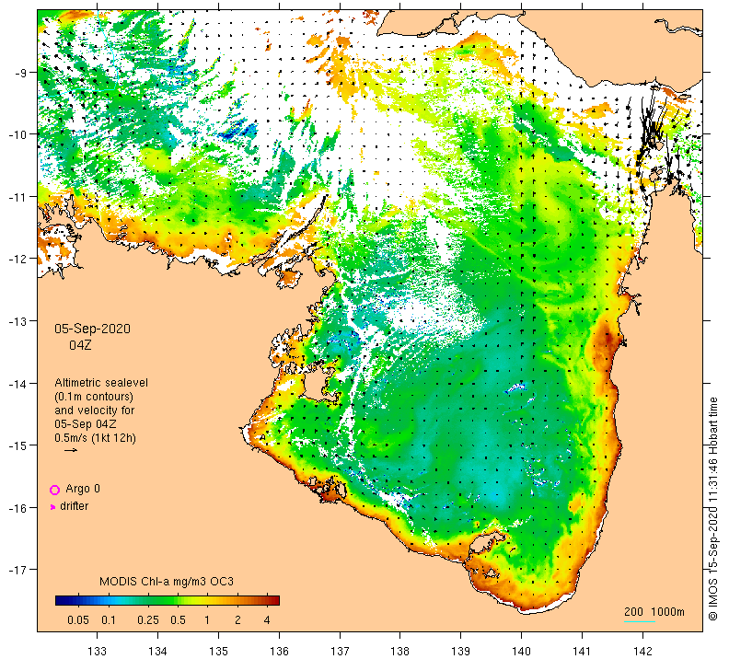The image size is (729, 659).
Task: Click longitude axis label 140
Action: coord(521,651)
